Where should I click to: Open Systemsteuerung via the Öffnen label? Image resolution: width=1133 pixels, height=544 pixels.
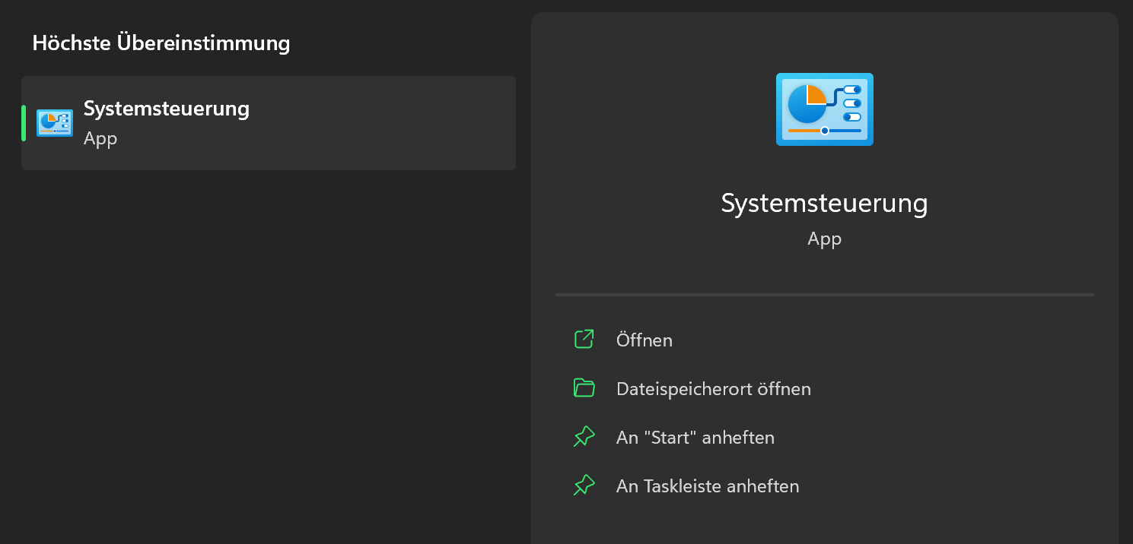tap(644, 340)
